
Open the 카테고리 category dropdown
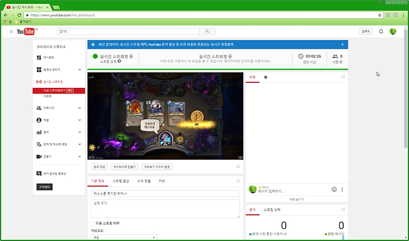tap(124, 238)
